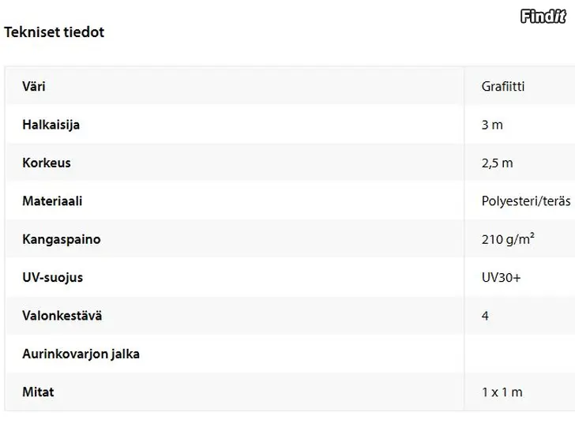Select the UV30+ protection value

click(501, 277)
